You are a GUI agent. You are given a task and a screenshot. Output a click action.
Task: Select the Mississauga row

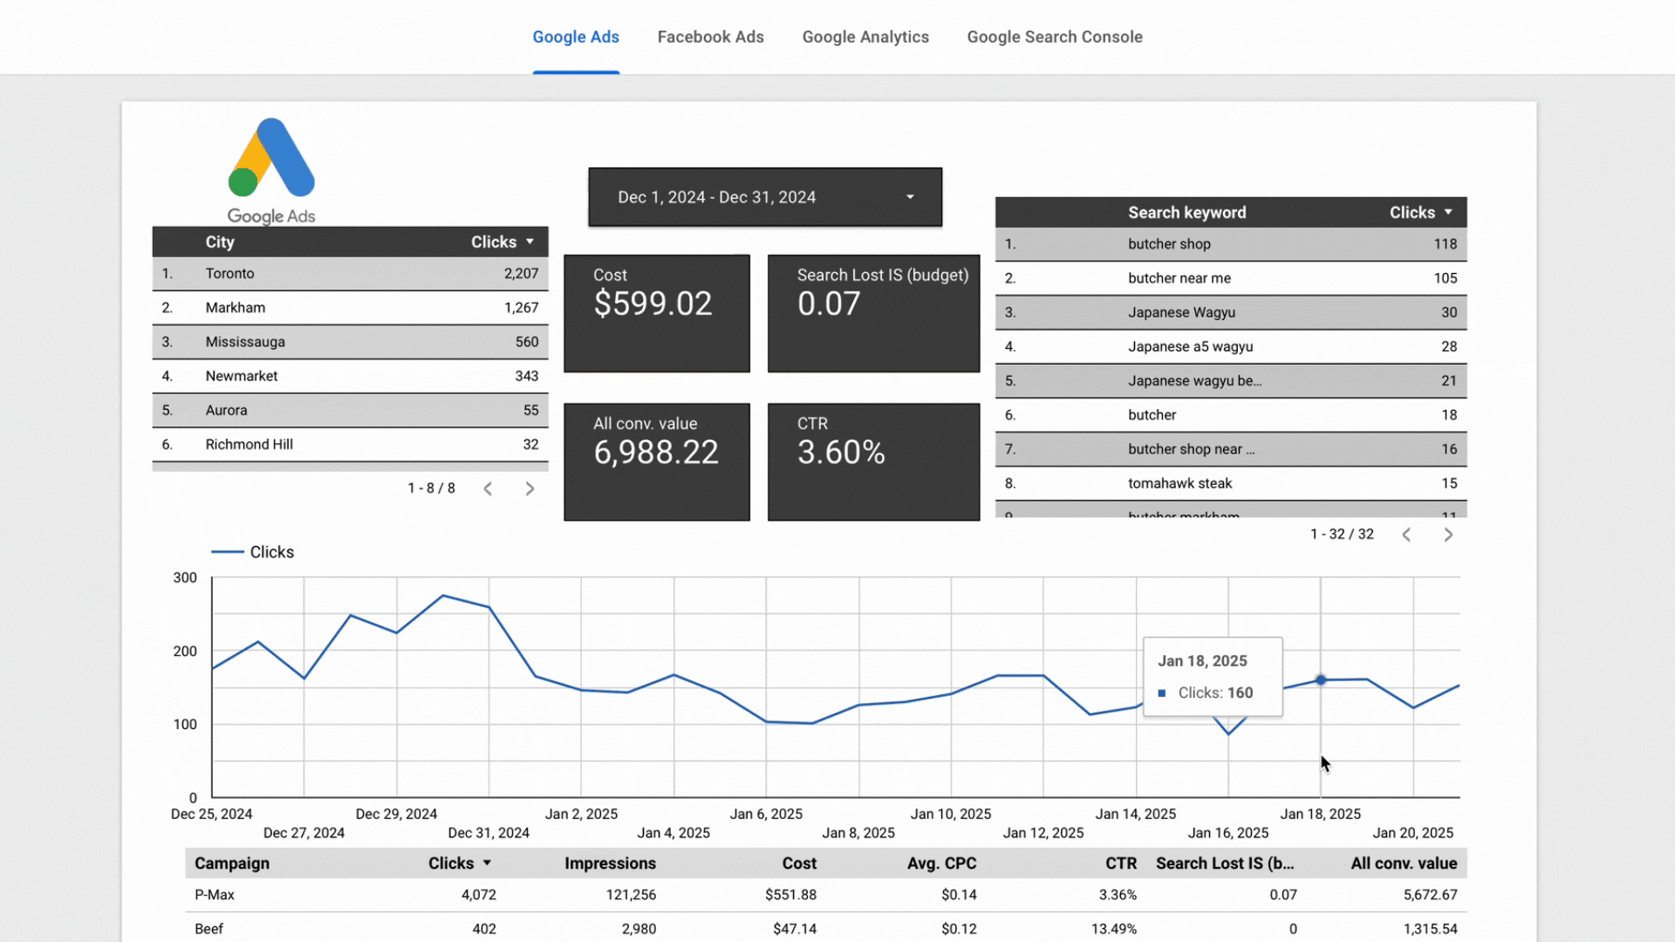point(350,341)
